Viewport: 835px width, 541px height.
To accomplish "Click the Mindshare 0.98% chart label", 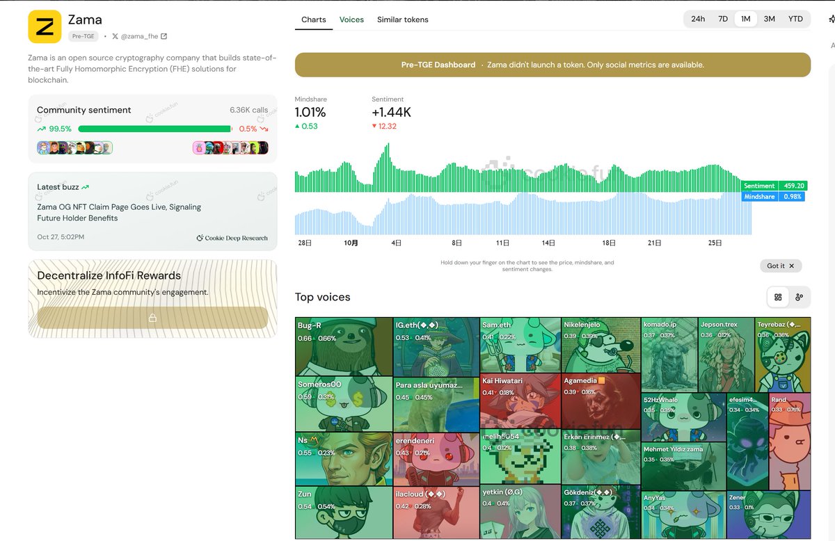I will (774, 197).
